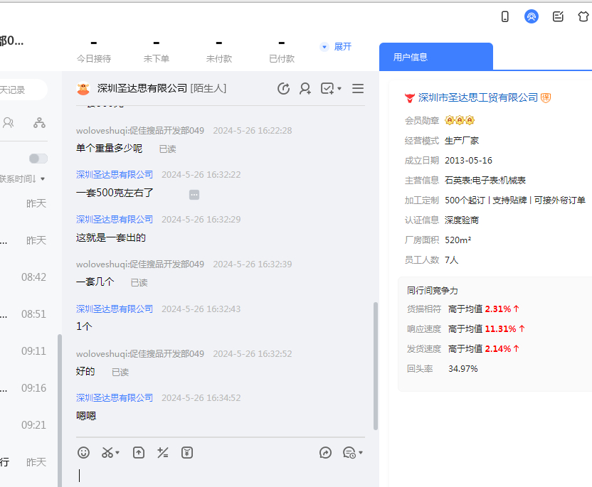Viewport: 592px width, 487px height.
Task: Click the file upload icon
Action: [x=139, y=452]
